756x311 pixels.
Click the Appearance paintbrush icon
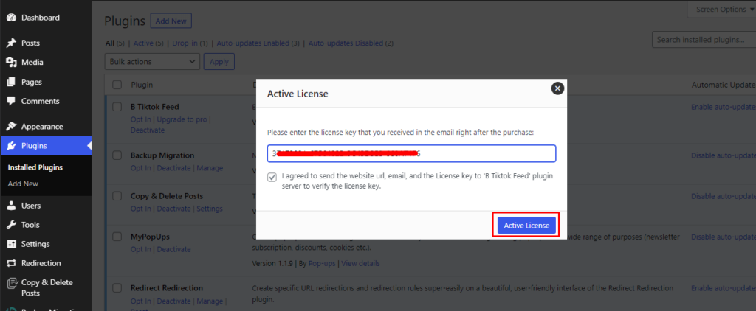(12, 127)
